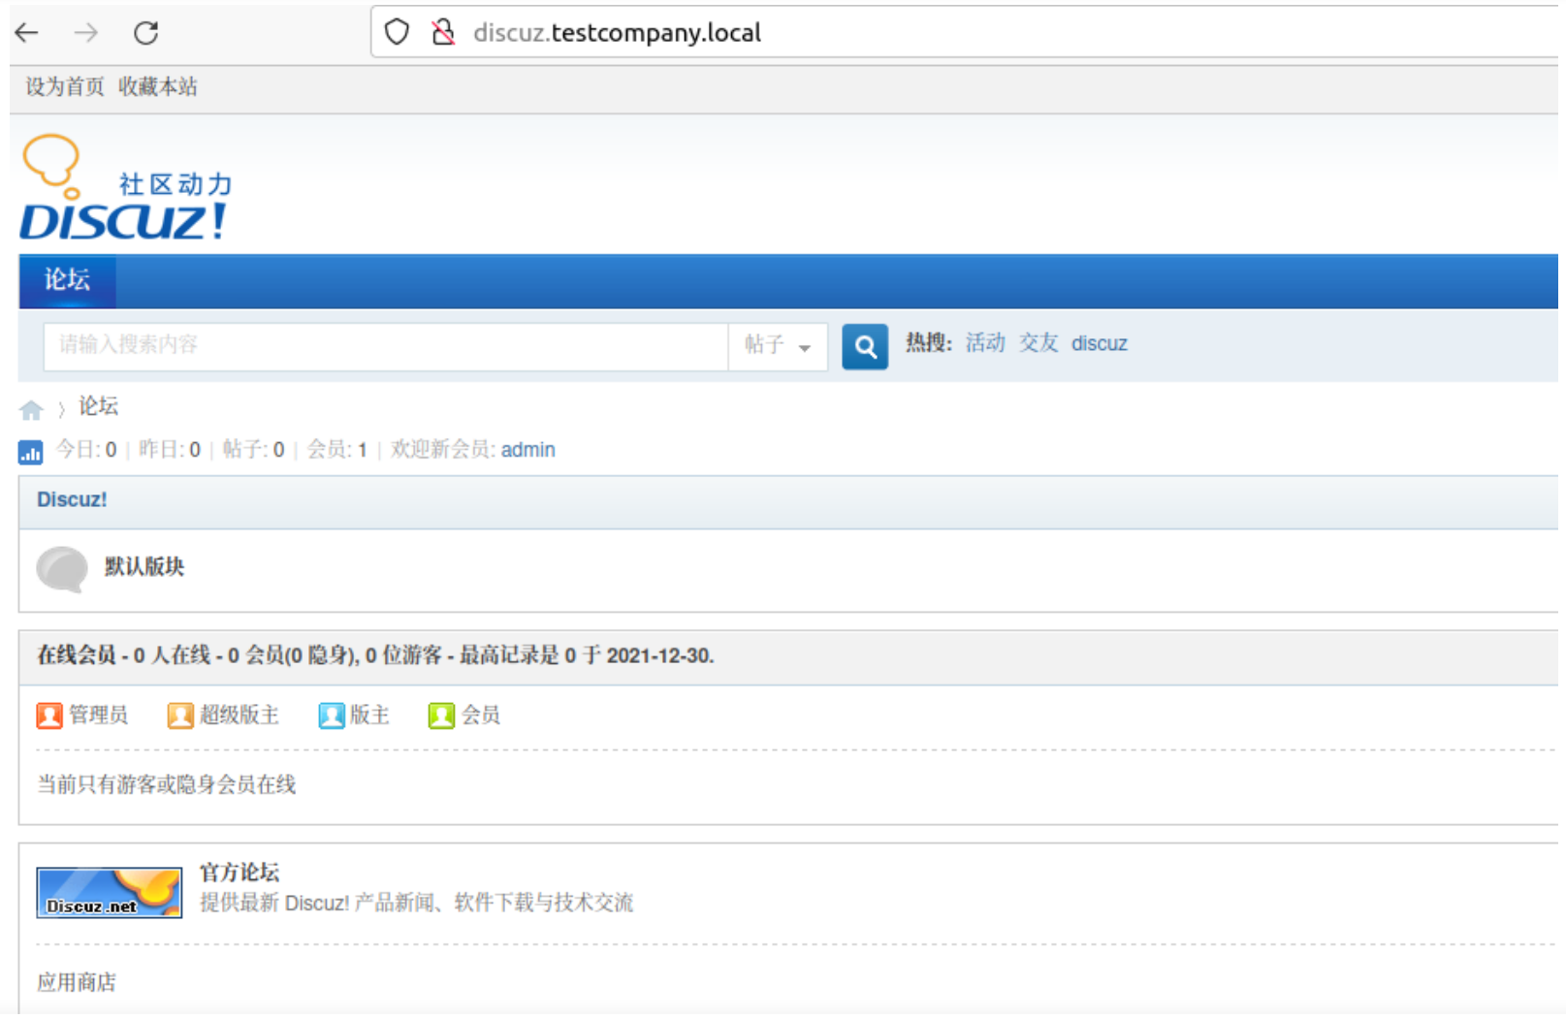Open the 默认版块 forum
This screenshot has height=1018, width=1566.
coord(144,567)
